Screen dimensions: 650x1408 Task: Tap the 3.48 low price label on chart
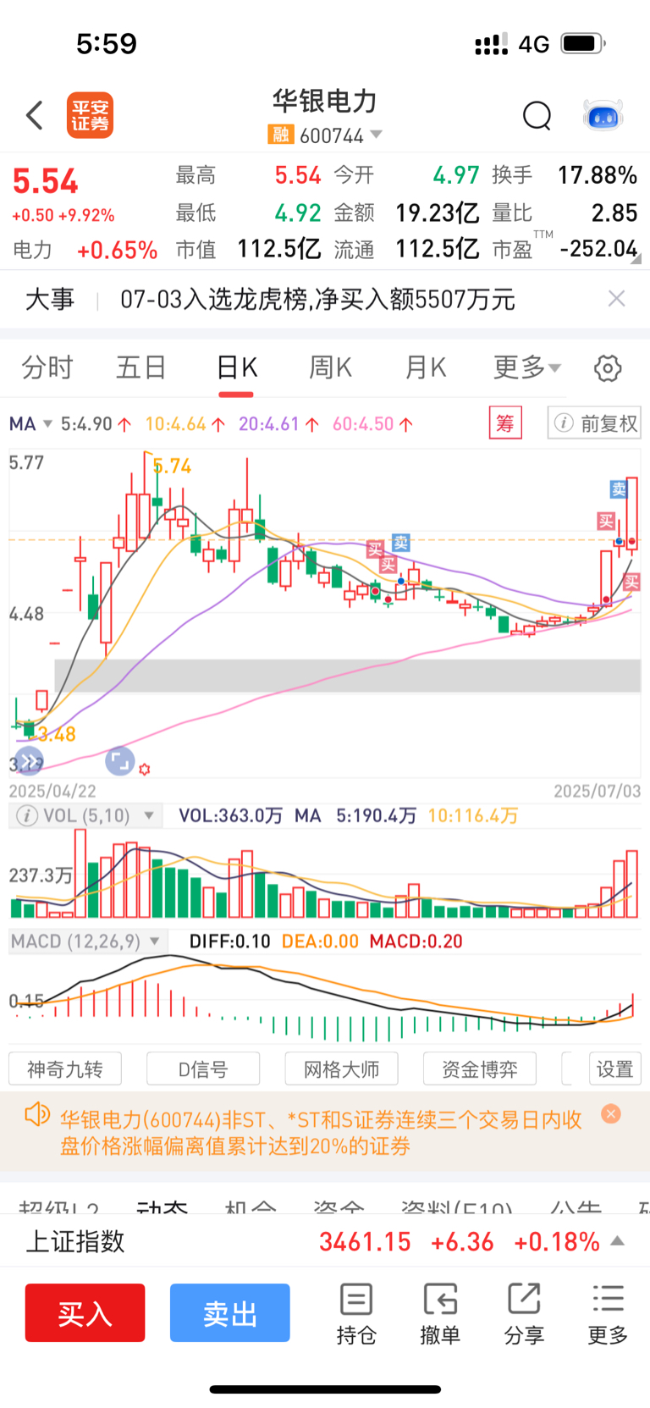pos(57,734)
